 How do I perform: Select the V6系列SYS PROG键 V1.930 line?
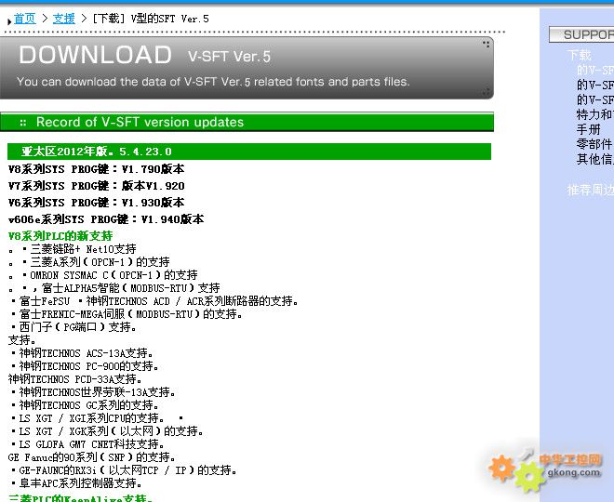click(x=96, y=203)
